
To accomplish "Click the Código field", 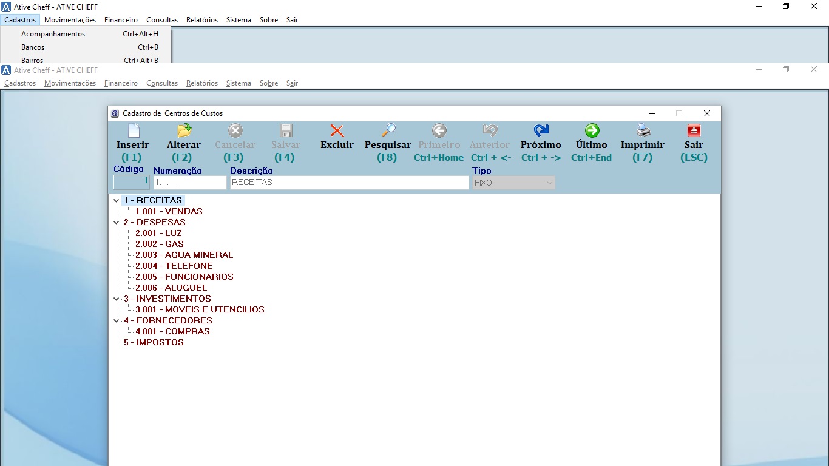I will [131, 182].
